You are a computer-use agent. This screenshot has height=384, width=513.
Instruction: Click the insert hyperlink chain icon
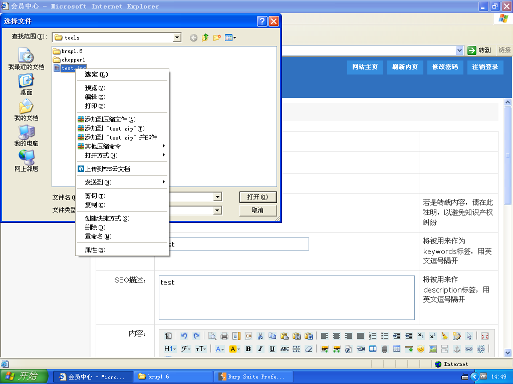469,348
